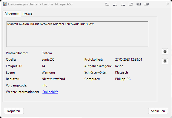Click the Quelle value aqnic650
Viewport: 172px width, 118px height.
(x=48, y=60)
